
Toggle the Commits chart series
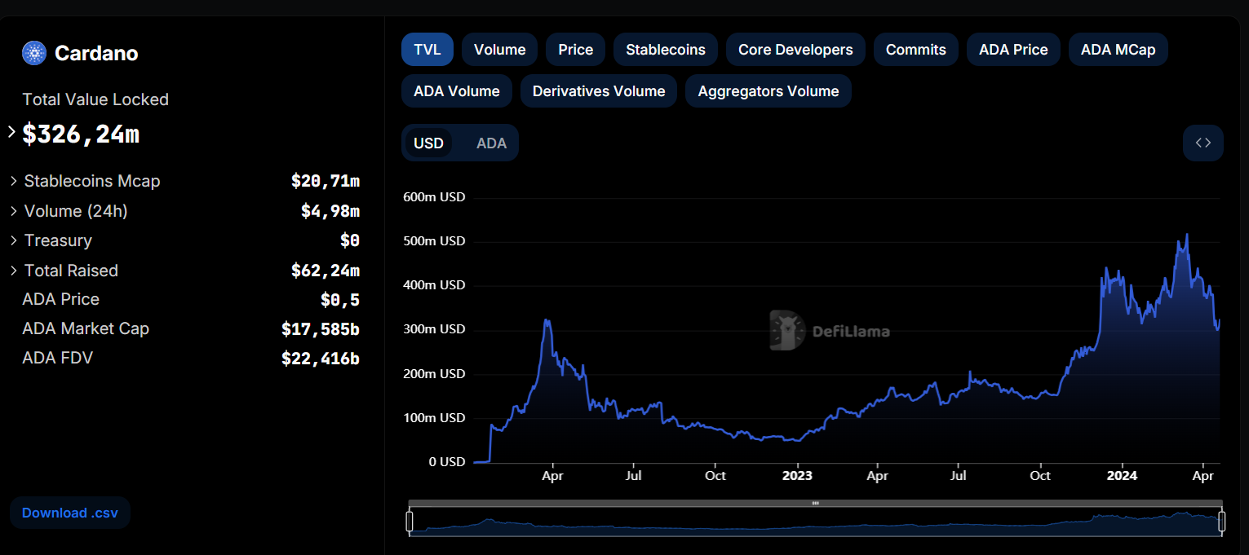coord(915,50)
